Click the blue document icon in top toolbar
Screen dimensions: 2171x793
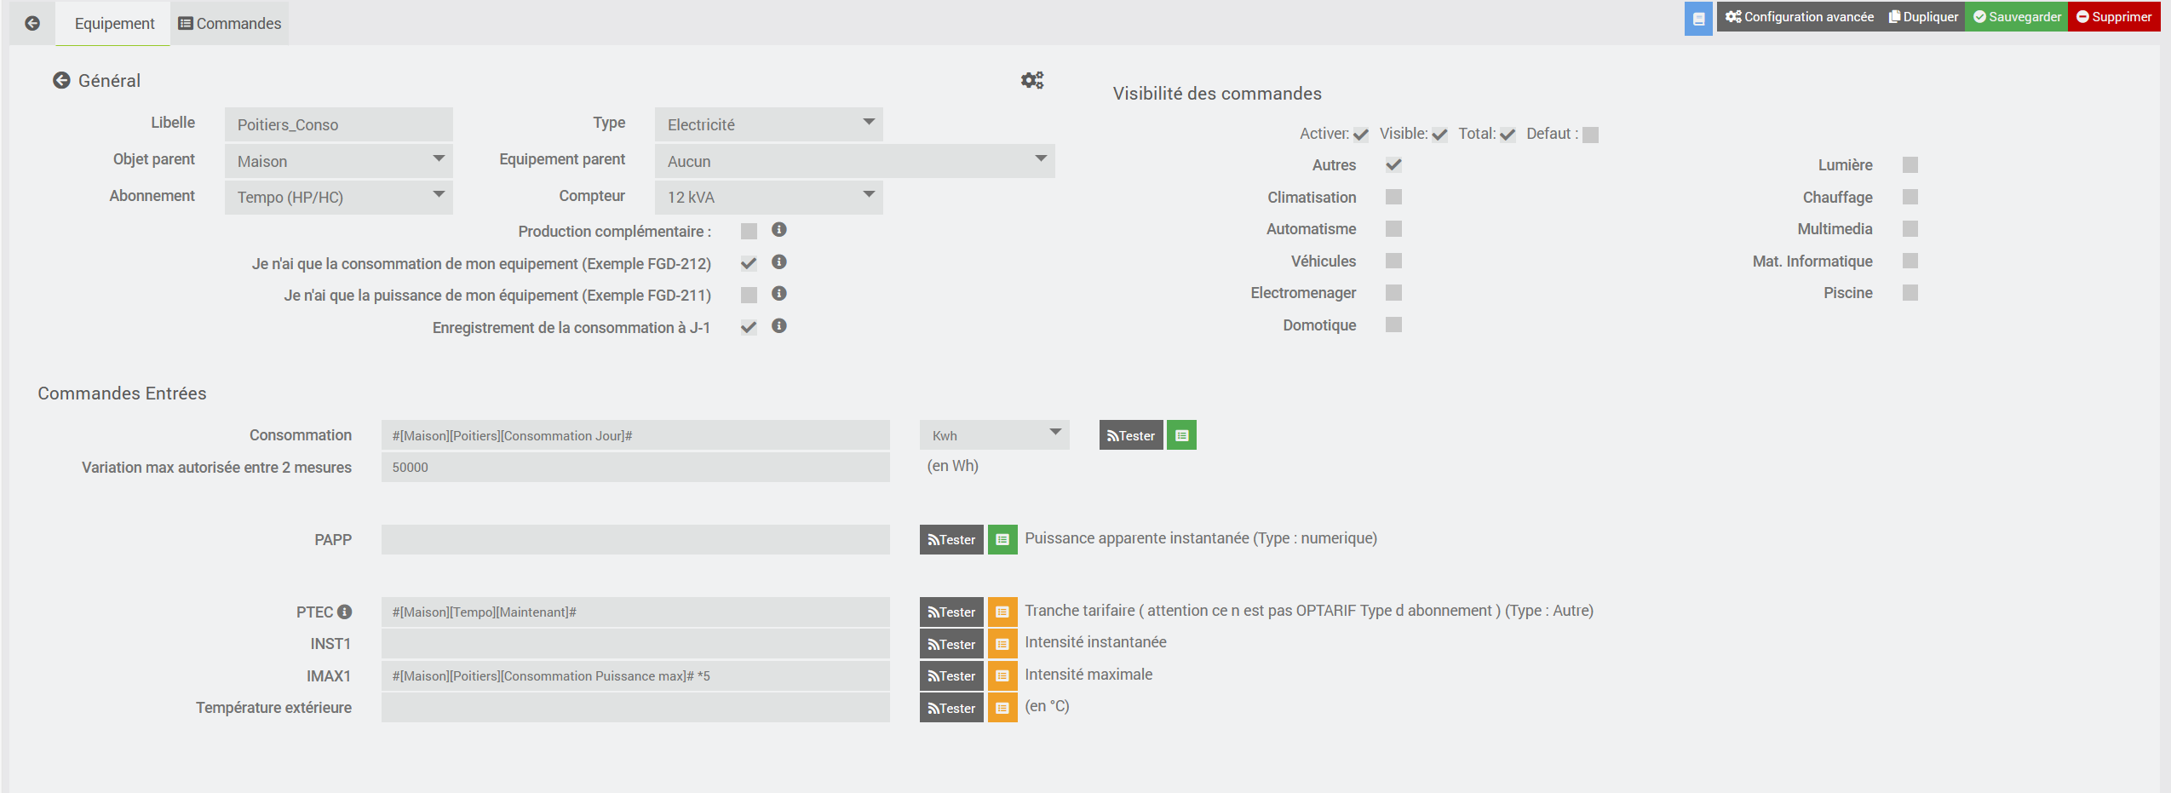(1698, 18)
